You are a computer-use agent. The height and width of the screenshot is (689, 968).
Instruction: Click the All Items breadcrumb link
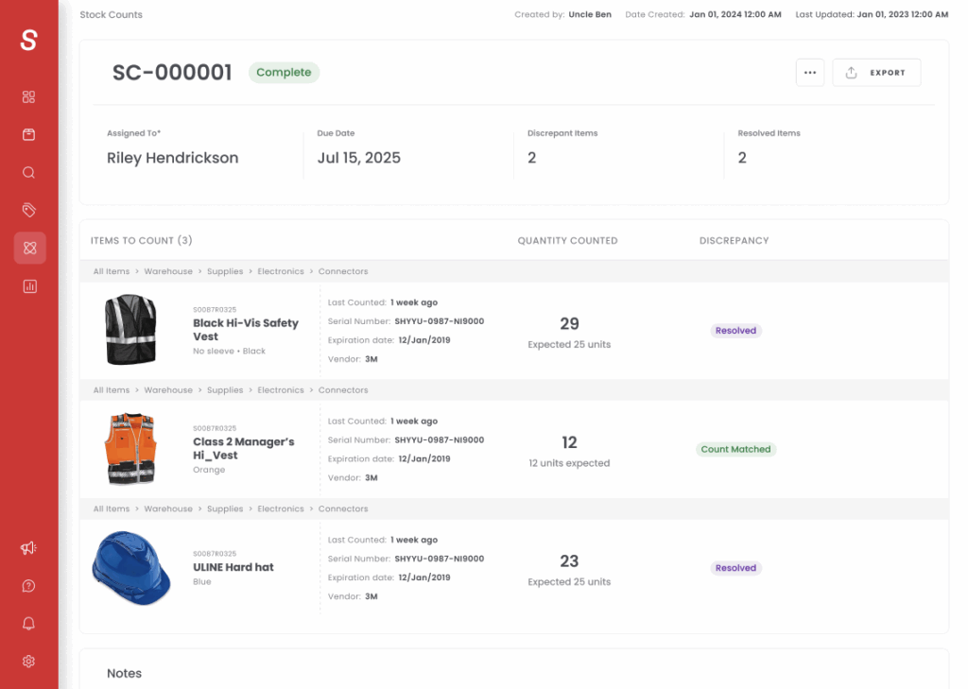coord(111,271)
